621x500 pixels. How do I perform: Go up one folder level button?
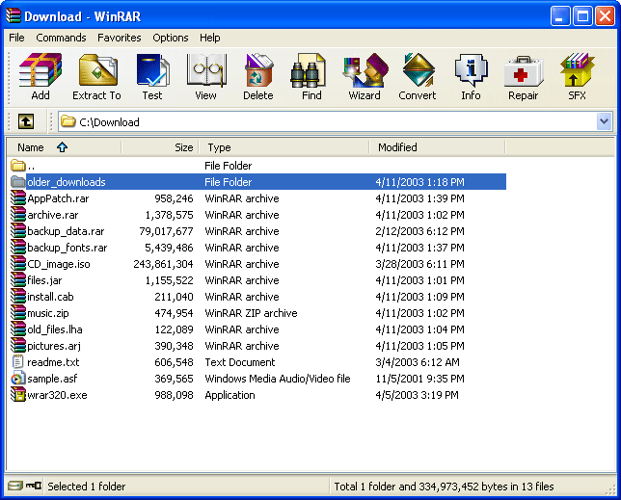(x=26, y=121)
